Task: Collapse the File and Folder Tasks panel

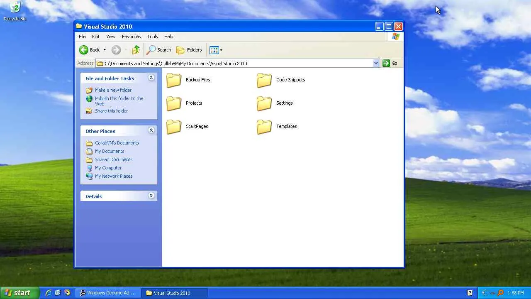Action: point(151,78)
